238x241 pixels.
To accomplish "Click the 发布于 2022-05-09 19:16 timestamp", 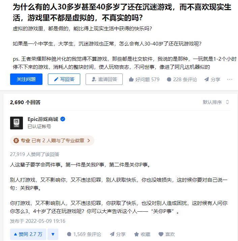I will (x=38, y=221).
